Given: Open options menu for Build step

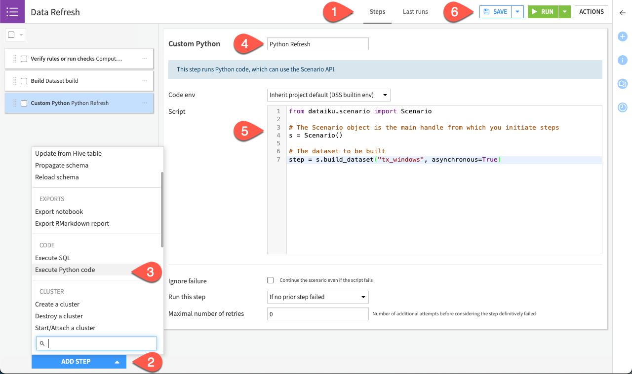Looking at the screenshot, I should tap(145, 81).
